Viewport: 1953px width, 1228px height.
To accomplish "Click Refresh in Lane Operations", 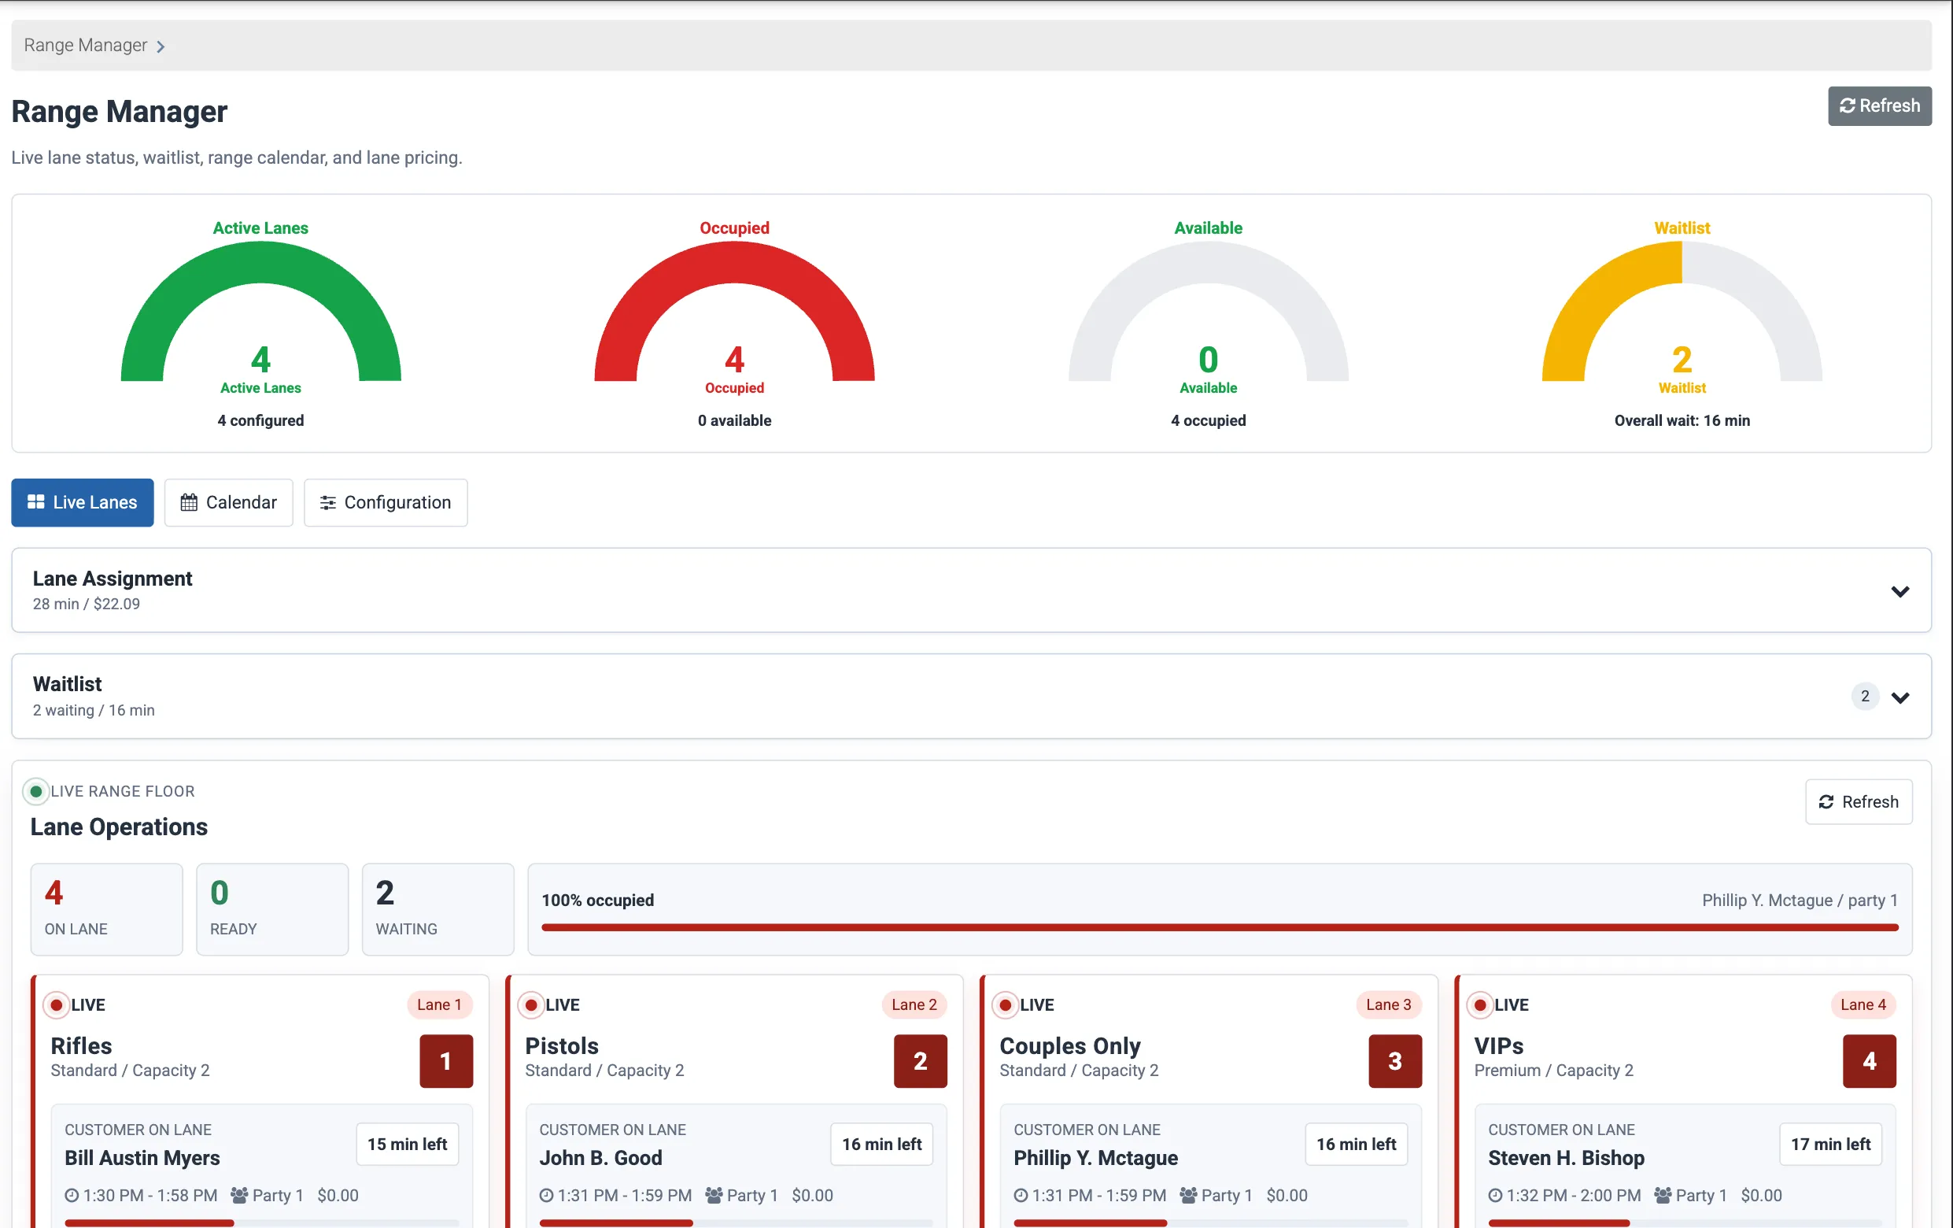I will 1858,802.
